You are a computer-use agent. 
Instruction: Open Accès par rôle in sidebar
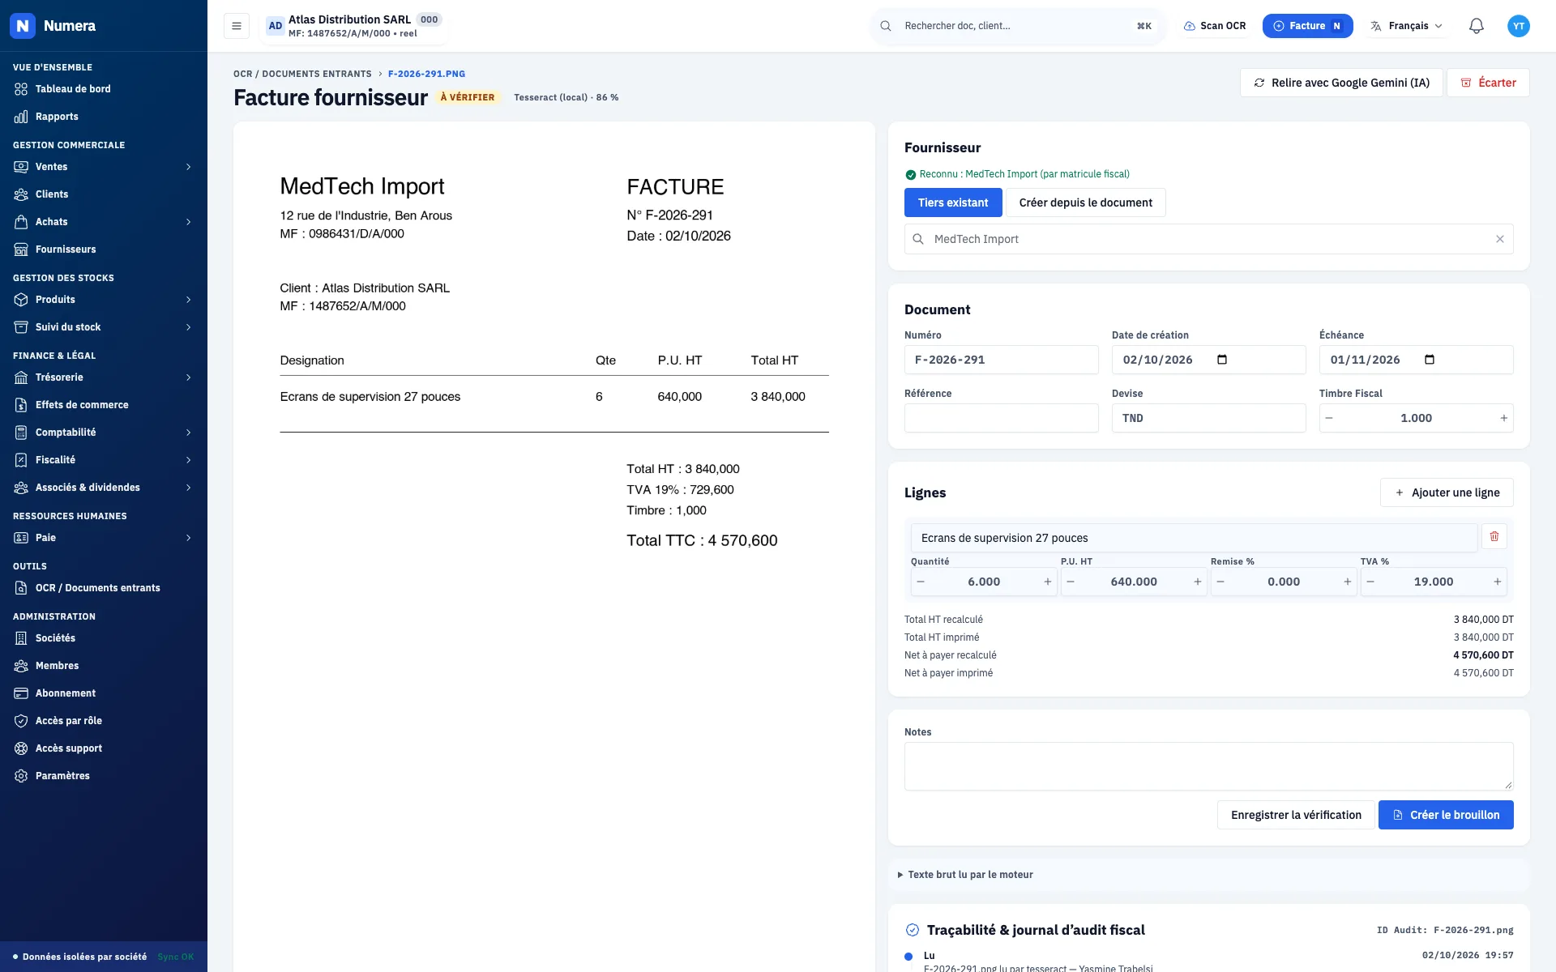104,721
